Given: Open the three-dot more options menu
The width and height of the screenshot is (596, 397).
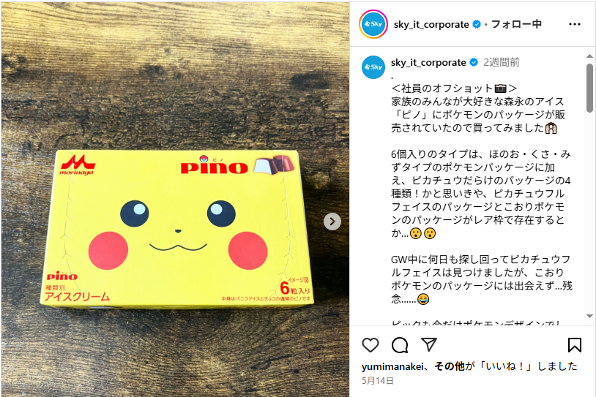Looking at the screenshot, I should 574,24.
